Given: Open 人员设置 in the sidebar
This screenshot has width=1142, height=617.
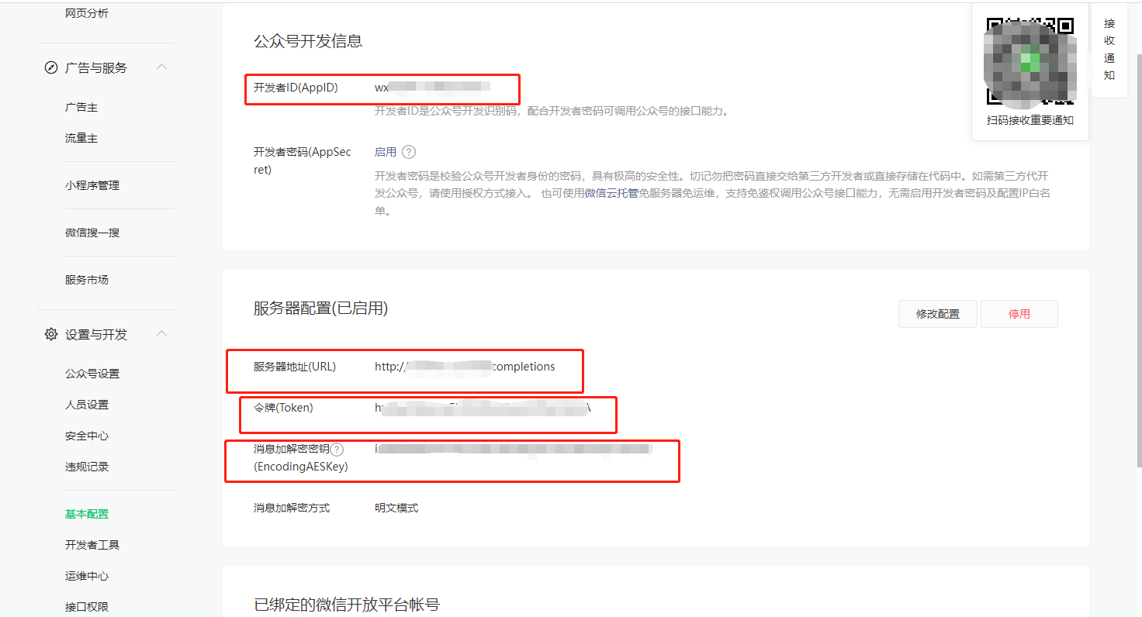Looking at the screenshot, I should (87, 405).
